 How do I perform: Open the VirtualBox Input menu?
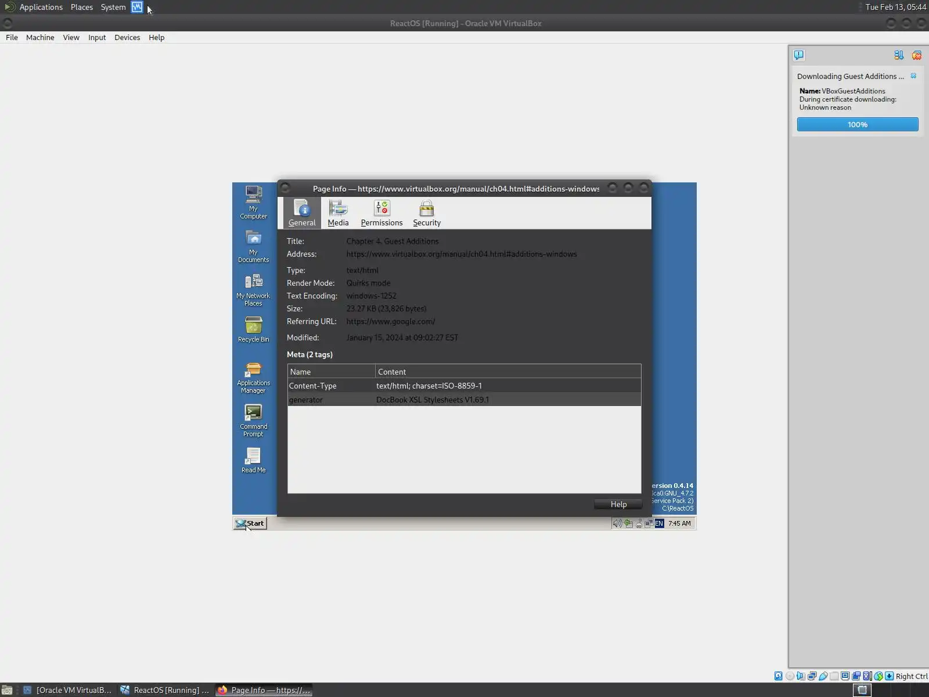[97, 37]
